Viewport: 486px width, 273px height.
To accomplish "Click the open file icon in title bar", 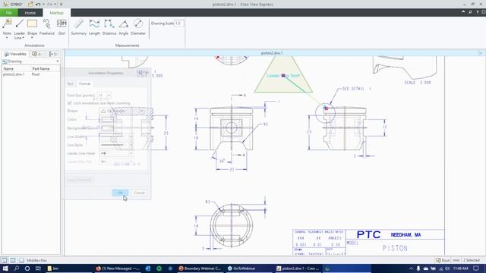I will point(30,5).
